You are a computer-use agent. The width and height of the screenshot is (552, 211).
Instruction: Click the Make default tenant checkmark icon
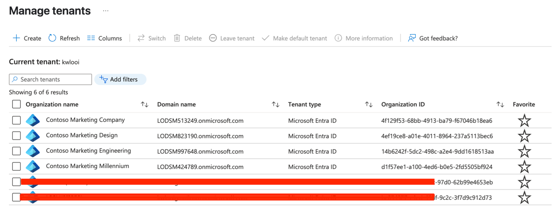pyautogui.click(x=266, y=38)
